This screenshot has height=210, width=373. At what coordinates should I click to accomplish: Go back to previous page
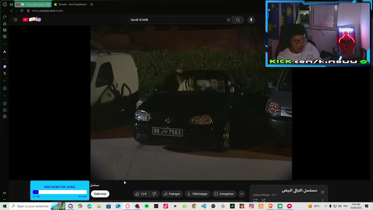[x=11, y=11]
